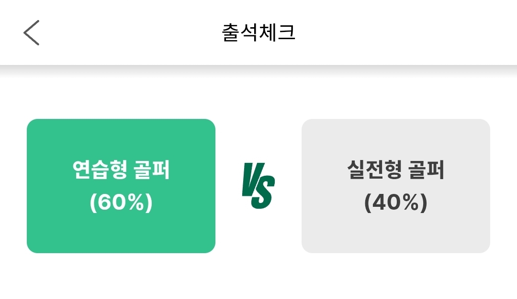Select the 실전형 골퍼 option card
The height and width of the screenshot is (299, 517).
[x=396, y=186]
